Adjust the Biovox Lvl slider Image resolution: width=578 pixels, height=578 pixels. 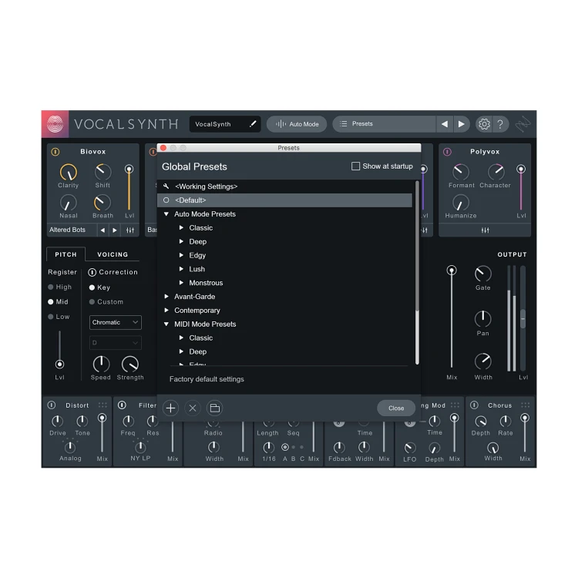pyautogui.click(x=129, y=189)
